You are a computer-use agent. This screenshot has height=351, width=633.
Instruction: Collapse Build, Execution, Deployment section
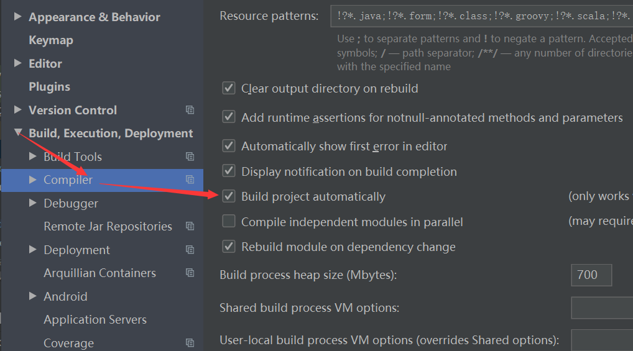(18, 132)
